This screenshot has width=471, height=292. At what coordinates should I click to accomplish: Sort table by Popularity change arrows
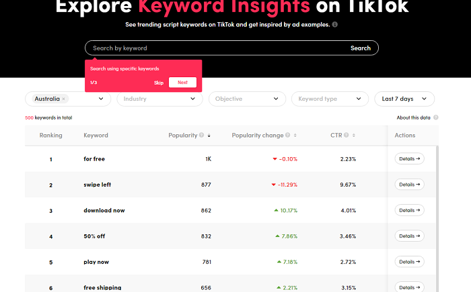click(x=295, y=136)
